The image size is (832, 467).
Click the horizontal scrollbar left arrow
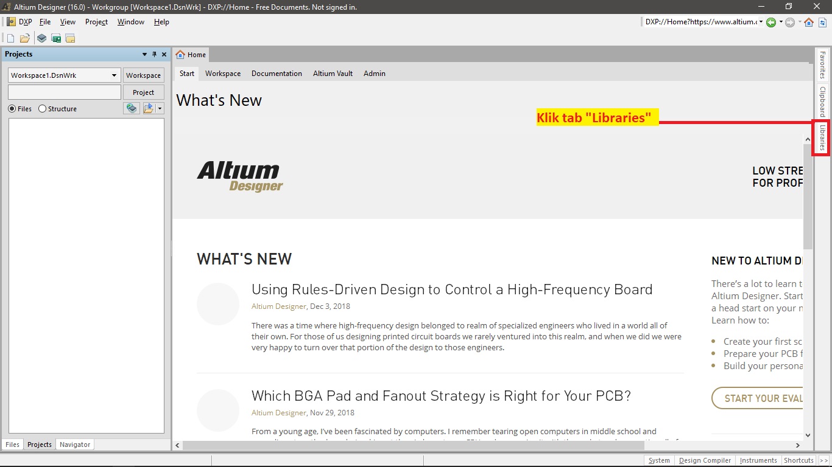click(x=178, y=446)
